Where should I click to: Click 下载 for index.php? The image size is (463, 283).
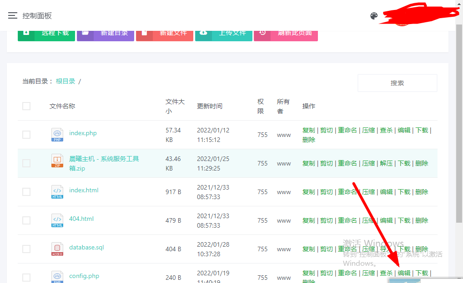[422, 130]
